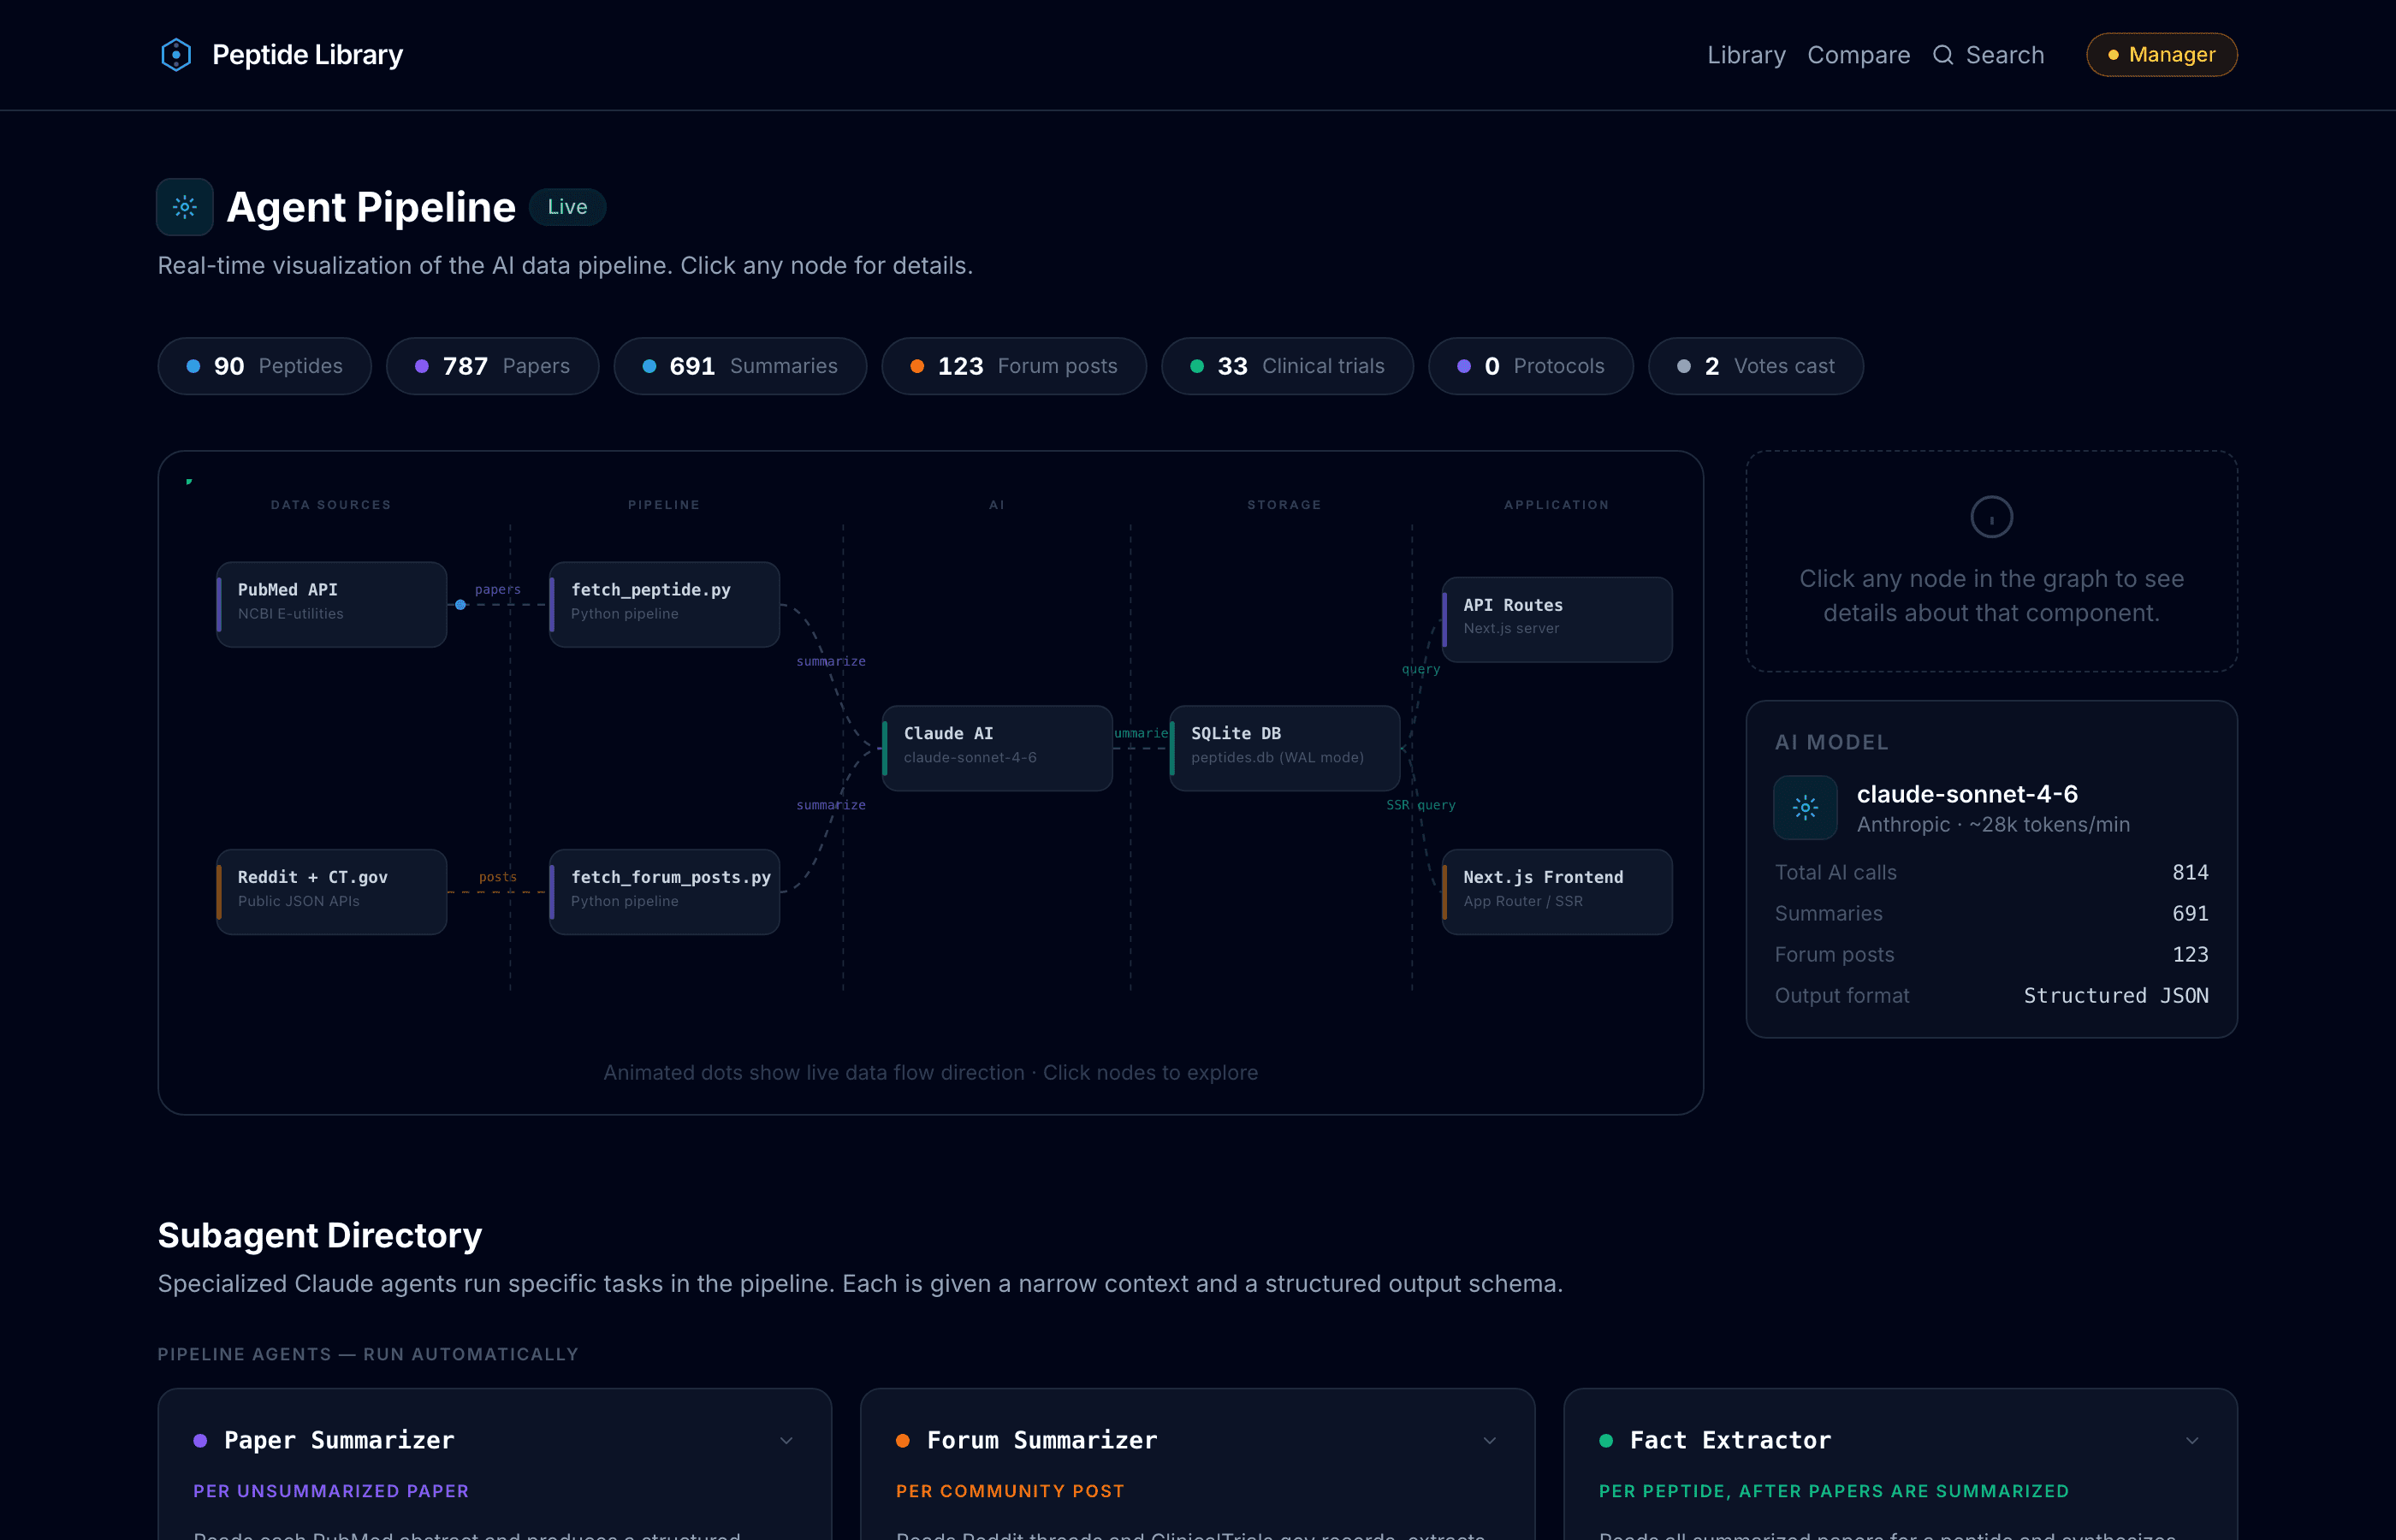Select the 787 Papers stat pill
The image size is (2396, 1540).
click(x=492, y=366)
